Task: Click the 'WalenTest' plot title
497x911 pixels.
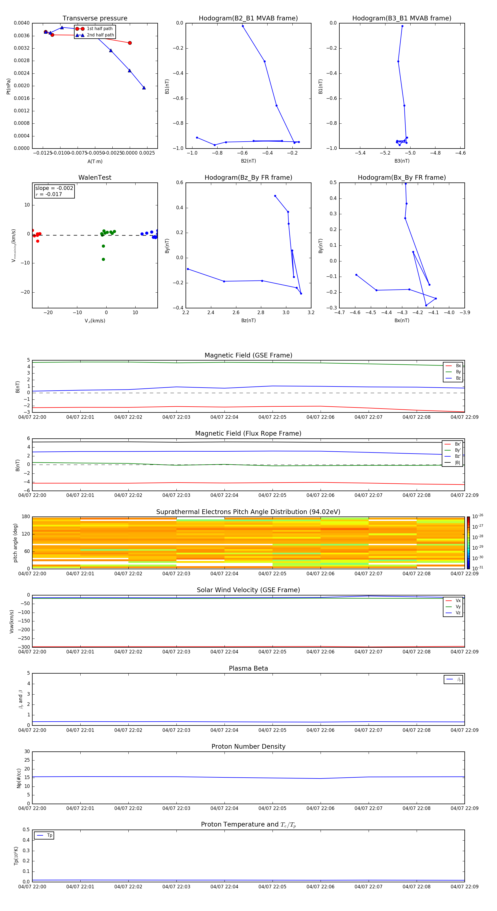Action: point(95,178)
